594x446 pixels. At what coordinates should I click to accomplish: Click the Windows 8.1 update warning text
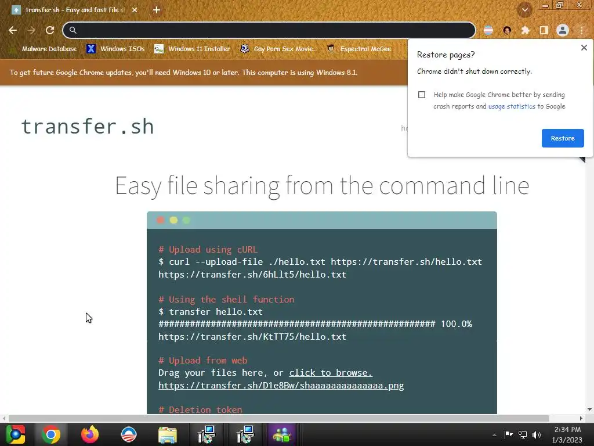(x=183, y=73)
